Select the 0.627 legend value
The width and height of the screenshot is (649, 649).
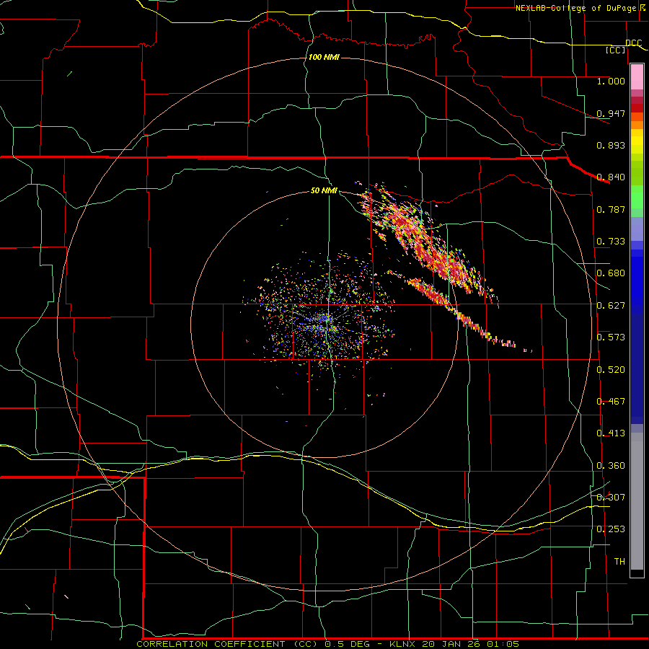pos(611,306)
